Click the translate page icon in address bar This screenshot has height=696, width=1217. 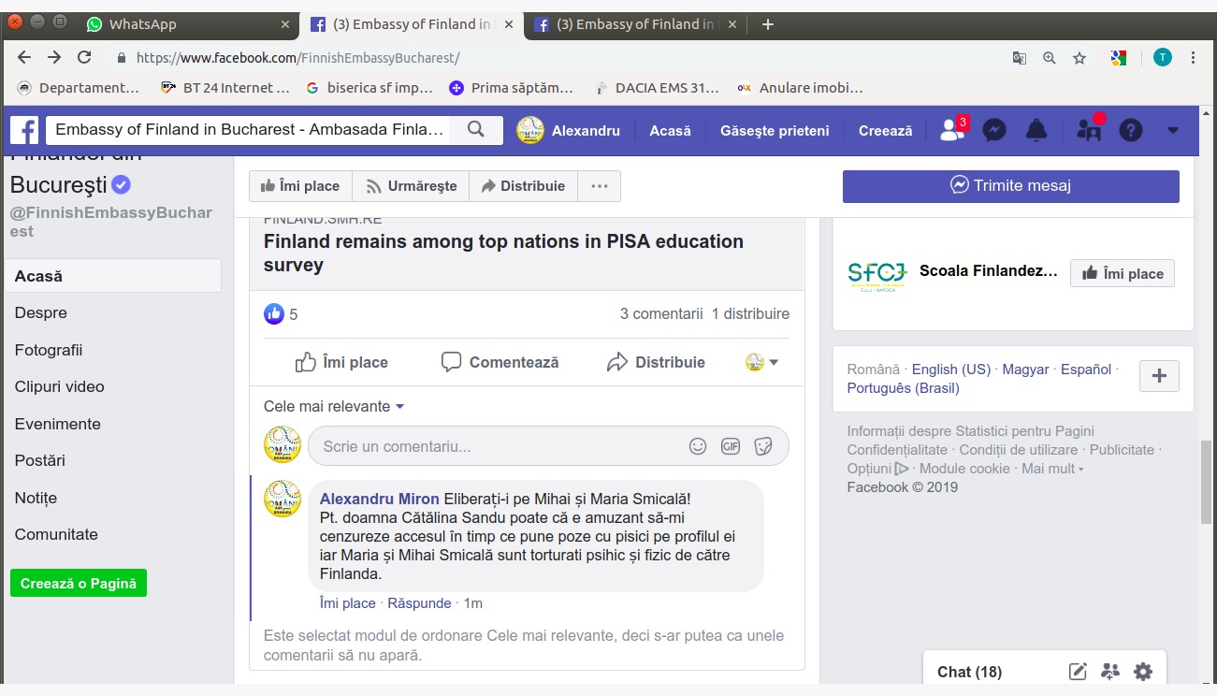(x=1020, y=58)
